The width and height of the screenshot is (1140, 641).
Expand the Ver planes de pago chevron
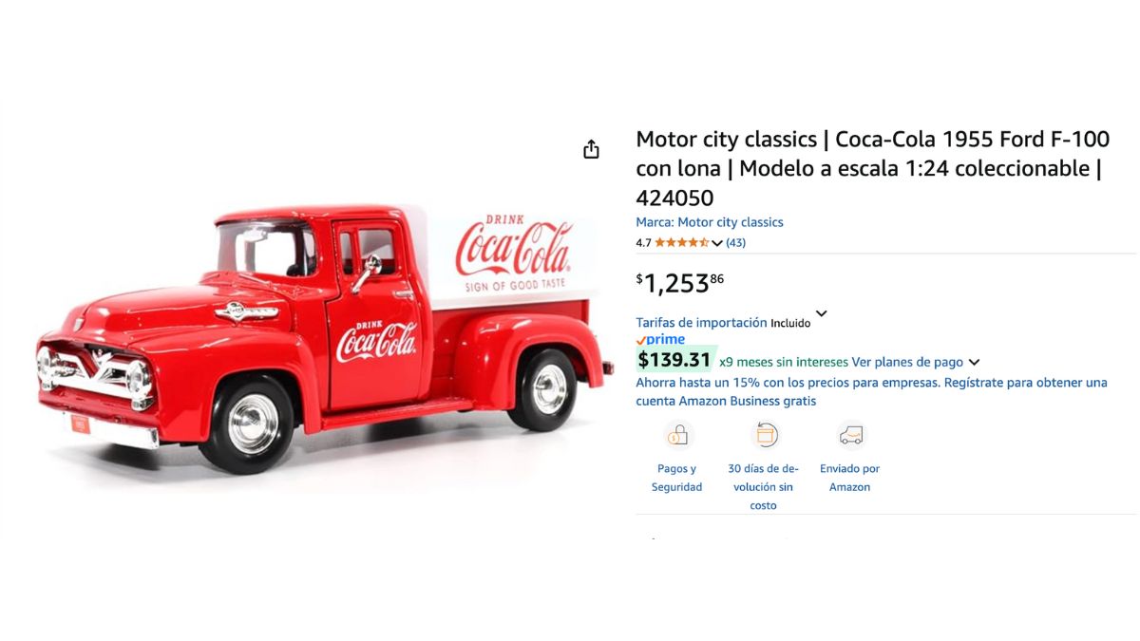974,362
